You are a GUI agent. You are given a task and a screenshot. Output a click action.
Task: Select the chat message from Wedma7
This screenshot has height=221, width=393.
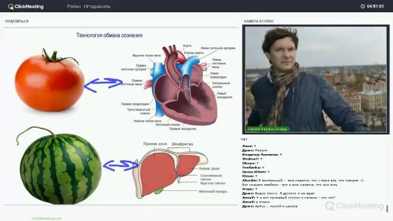(252, 159)
